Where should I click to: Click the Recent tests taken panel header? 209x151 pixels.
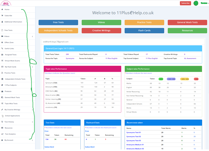click(x=163, y=123)
